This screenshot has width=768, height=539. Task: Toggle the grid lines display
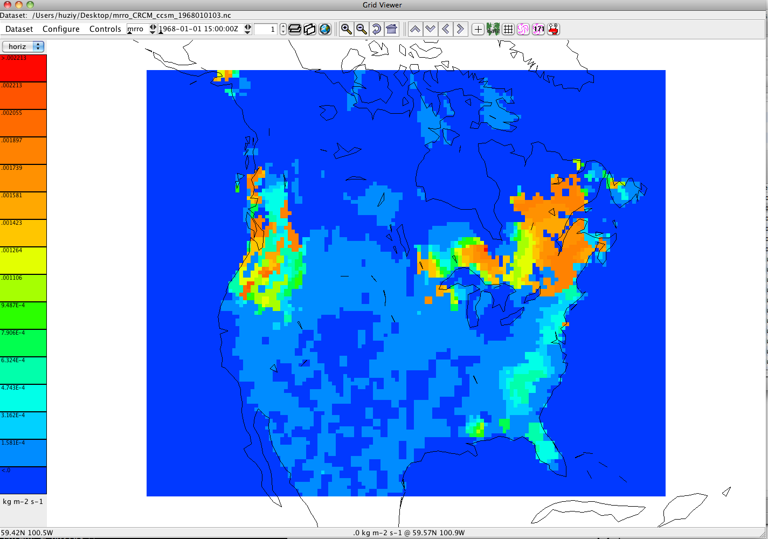click(x=508, y=29)
